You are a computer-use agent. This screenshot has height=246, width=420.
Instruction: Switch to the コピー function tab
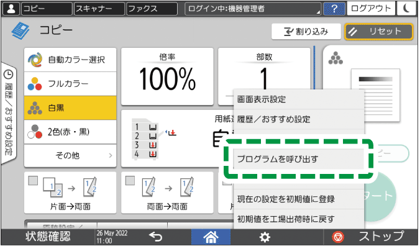47,9
